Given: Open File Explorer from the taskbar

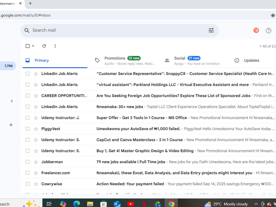Looking at the screenshot, I should pyautogui.click(x=90, y=204).
